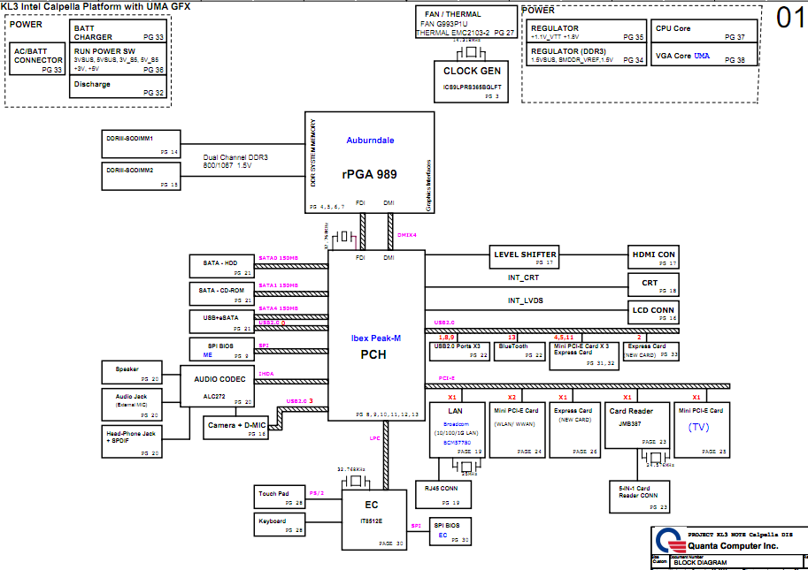Click the IHDA bus label
This screenshot has width=808, height=570.
266,374
